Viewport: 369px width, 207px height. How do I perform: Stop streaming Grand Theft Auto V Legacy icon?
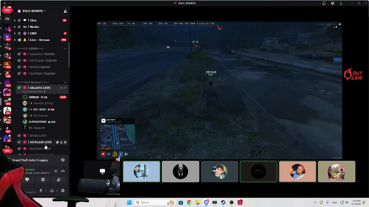click(63, 160)
